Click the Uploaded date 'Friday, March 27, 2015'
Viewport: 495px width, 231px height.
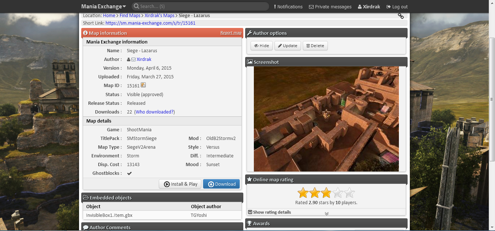pyautogui.click(x=150, y=77)
